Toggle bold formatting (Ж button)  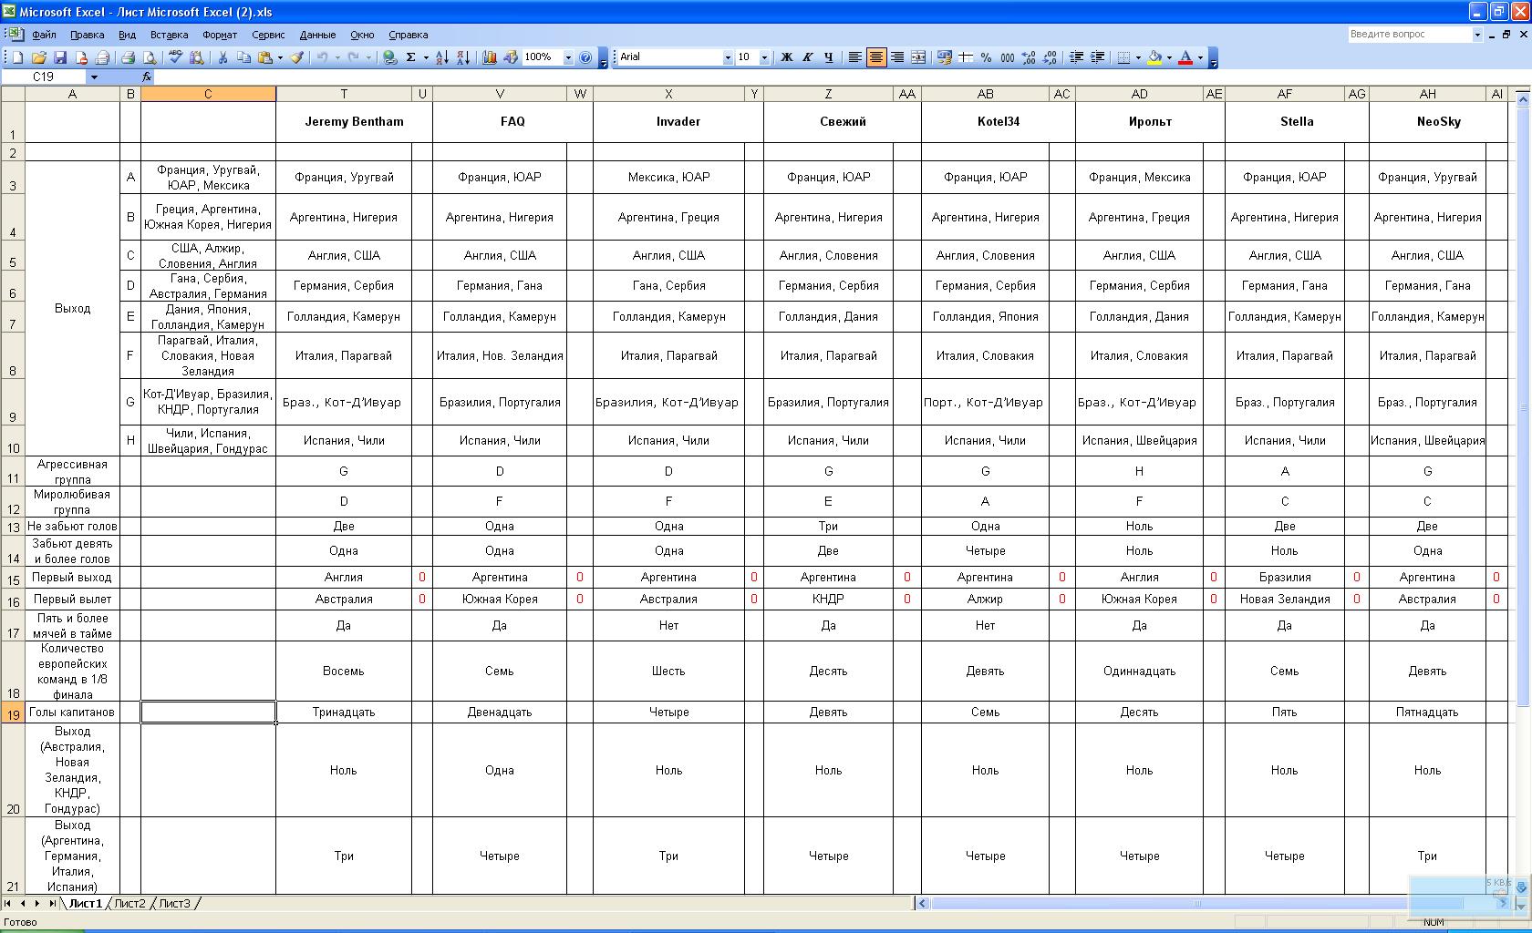pyautogui.click(x=786, y=57)
